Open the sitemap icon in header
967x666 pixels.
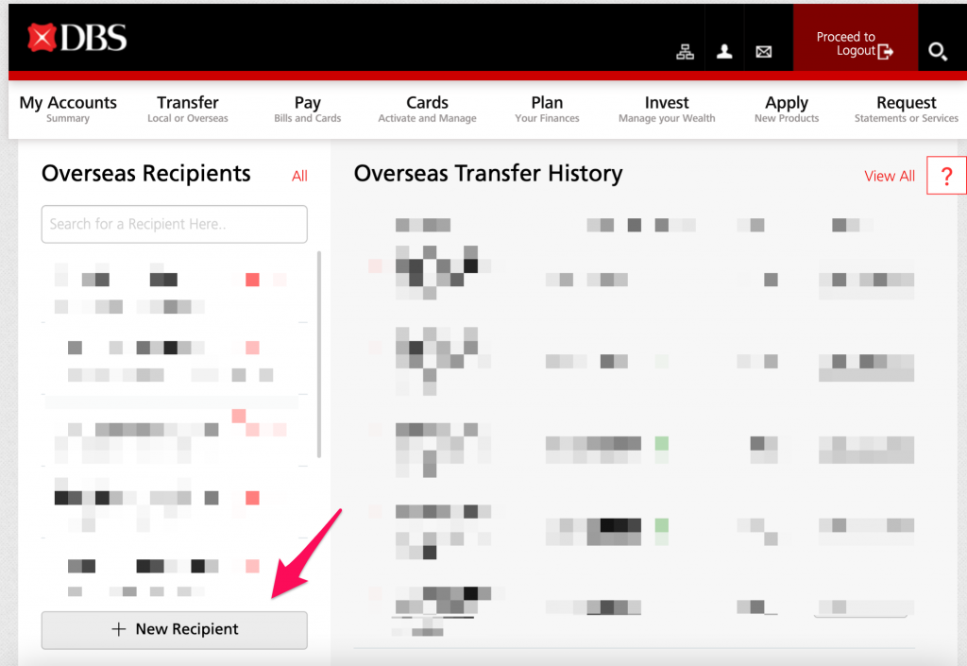tap(686, 52)
